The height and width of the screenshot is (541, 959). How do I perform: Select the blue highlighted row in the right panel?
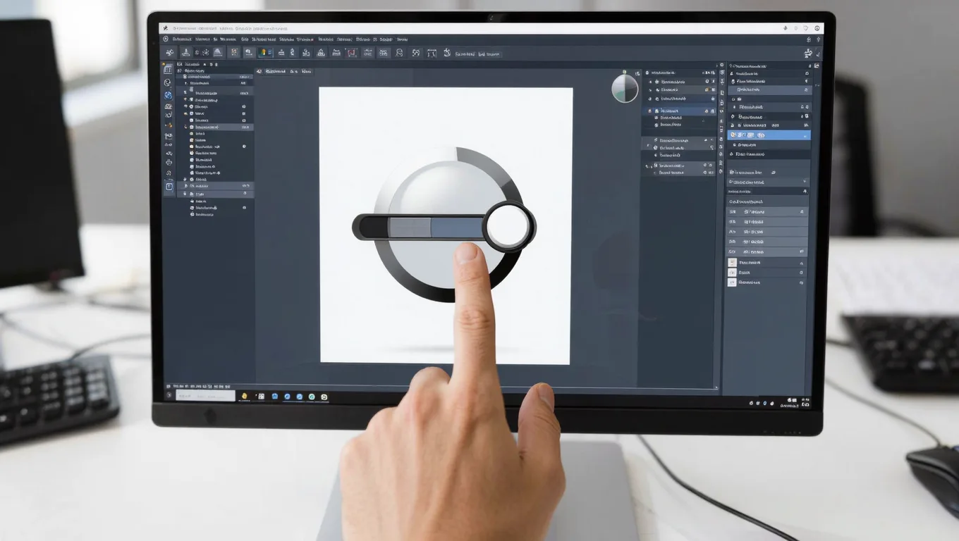[x=769, y=135]
